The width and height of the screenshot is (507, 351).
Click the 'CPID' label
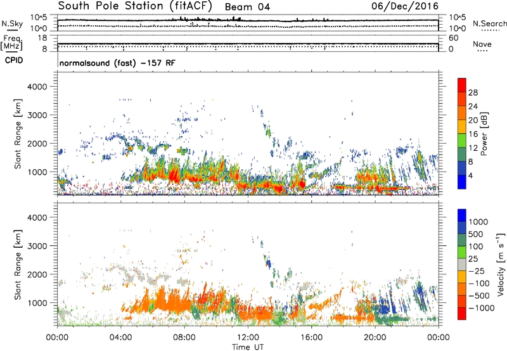click(14, 60)
